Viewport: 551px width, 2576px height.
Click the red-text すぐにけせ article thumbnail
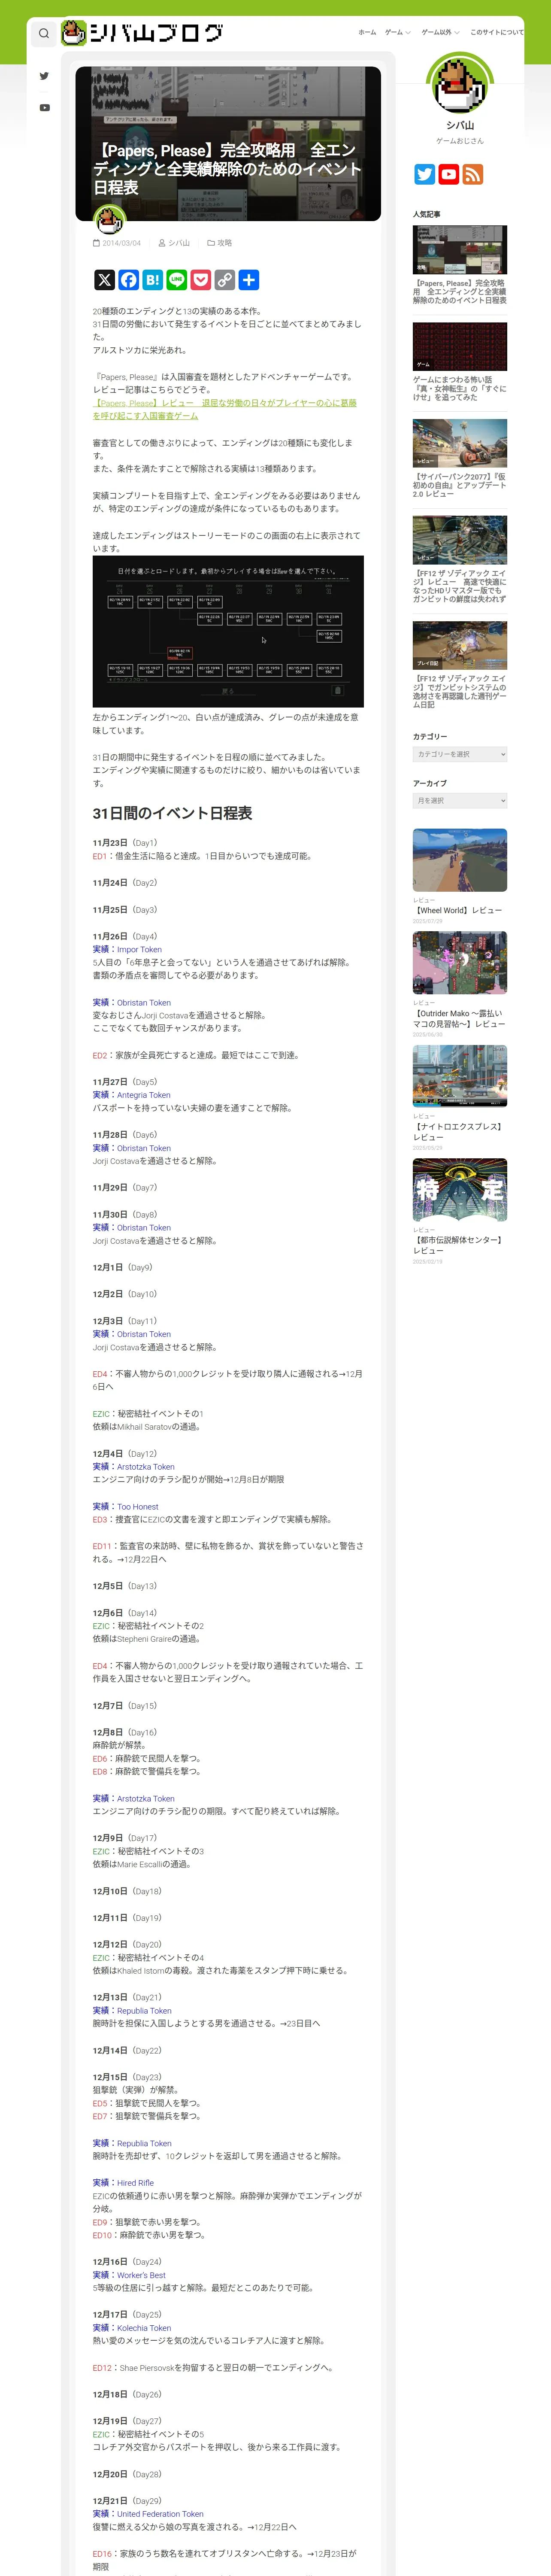pyautogui.click(x=460, y=346)
